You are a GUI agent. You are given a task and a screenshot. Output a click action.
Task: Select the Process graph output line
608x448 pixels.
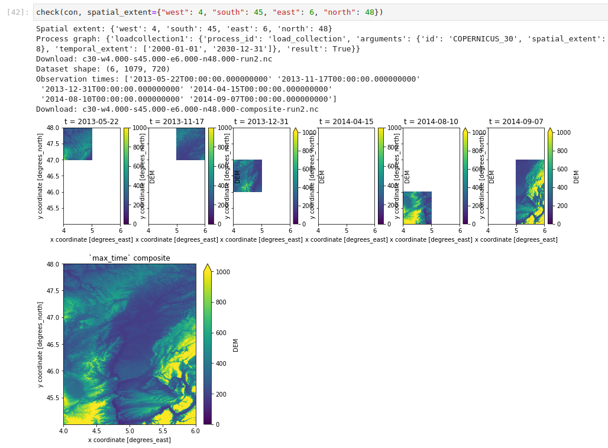click(237, 38)
